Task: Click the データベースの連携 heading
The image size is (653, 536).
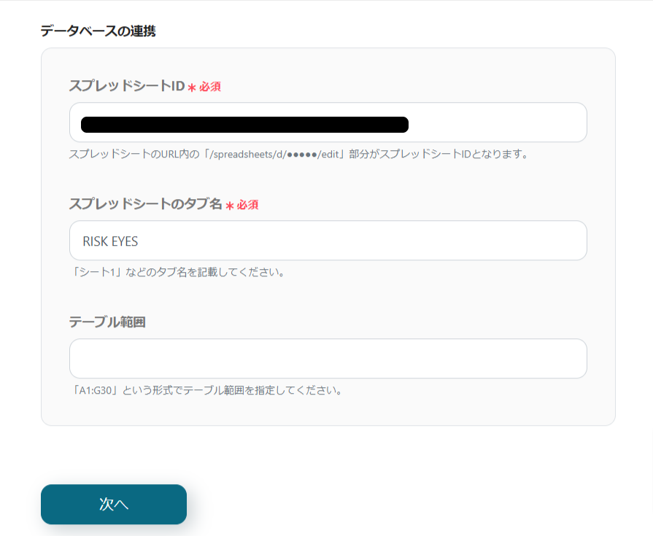Action: [98, 31]
